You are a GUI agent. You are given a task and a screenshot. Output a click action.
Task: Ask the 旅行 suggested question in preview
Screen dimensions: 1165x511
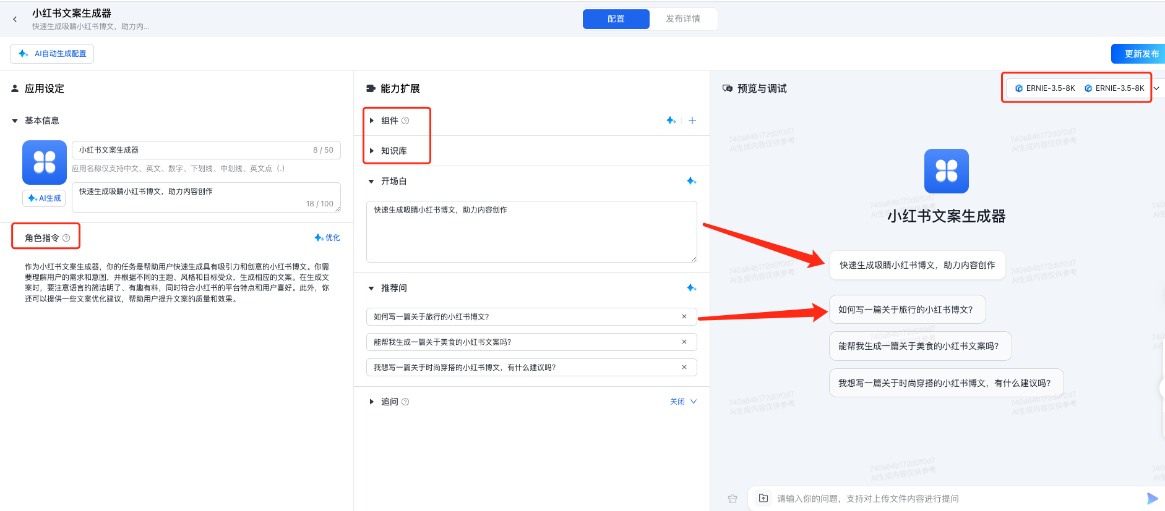click(907, 310)
